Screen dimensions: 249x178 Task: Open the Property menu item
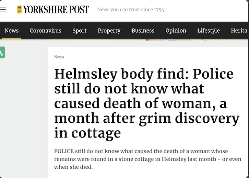point(109,31)
